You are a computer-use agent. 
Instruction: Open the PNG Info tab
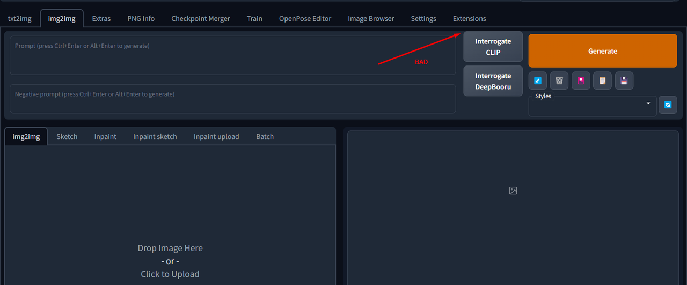click(x=141, y=18)
